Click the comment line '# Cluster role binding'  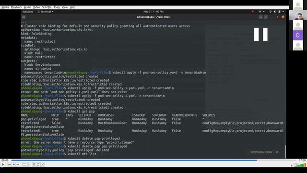[x=106, y=26]
